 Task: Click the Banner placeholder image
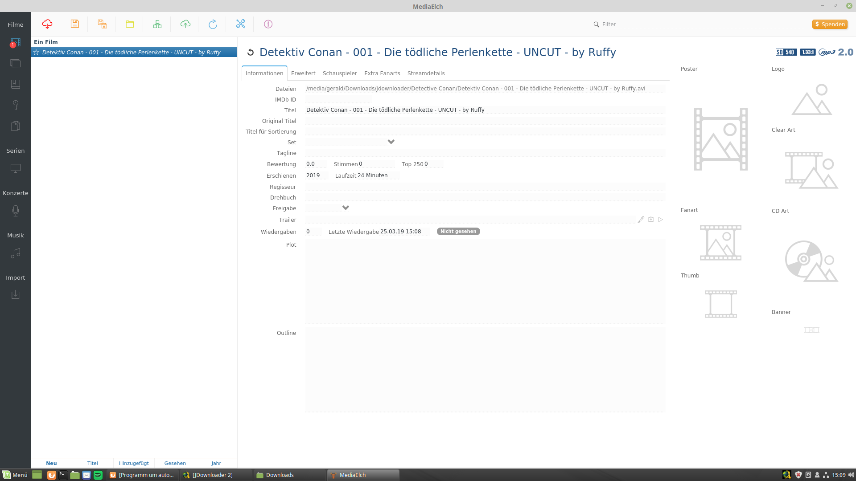coord(812,330)
